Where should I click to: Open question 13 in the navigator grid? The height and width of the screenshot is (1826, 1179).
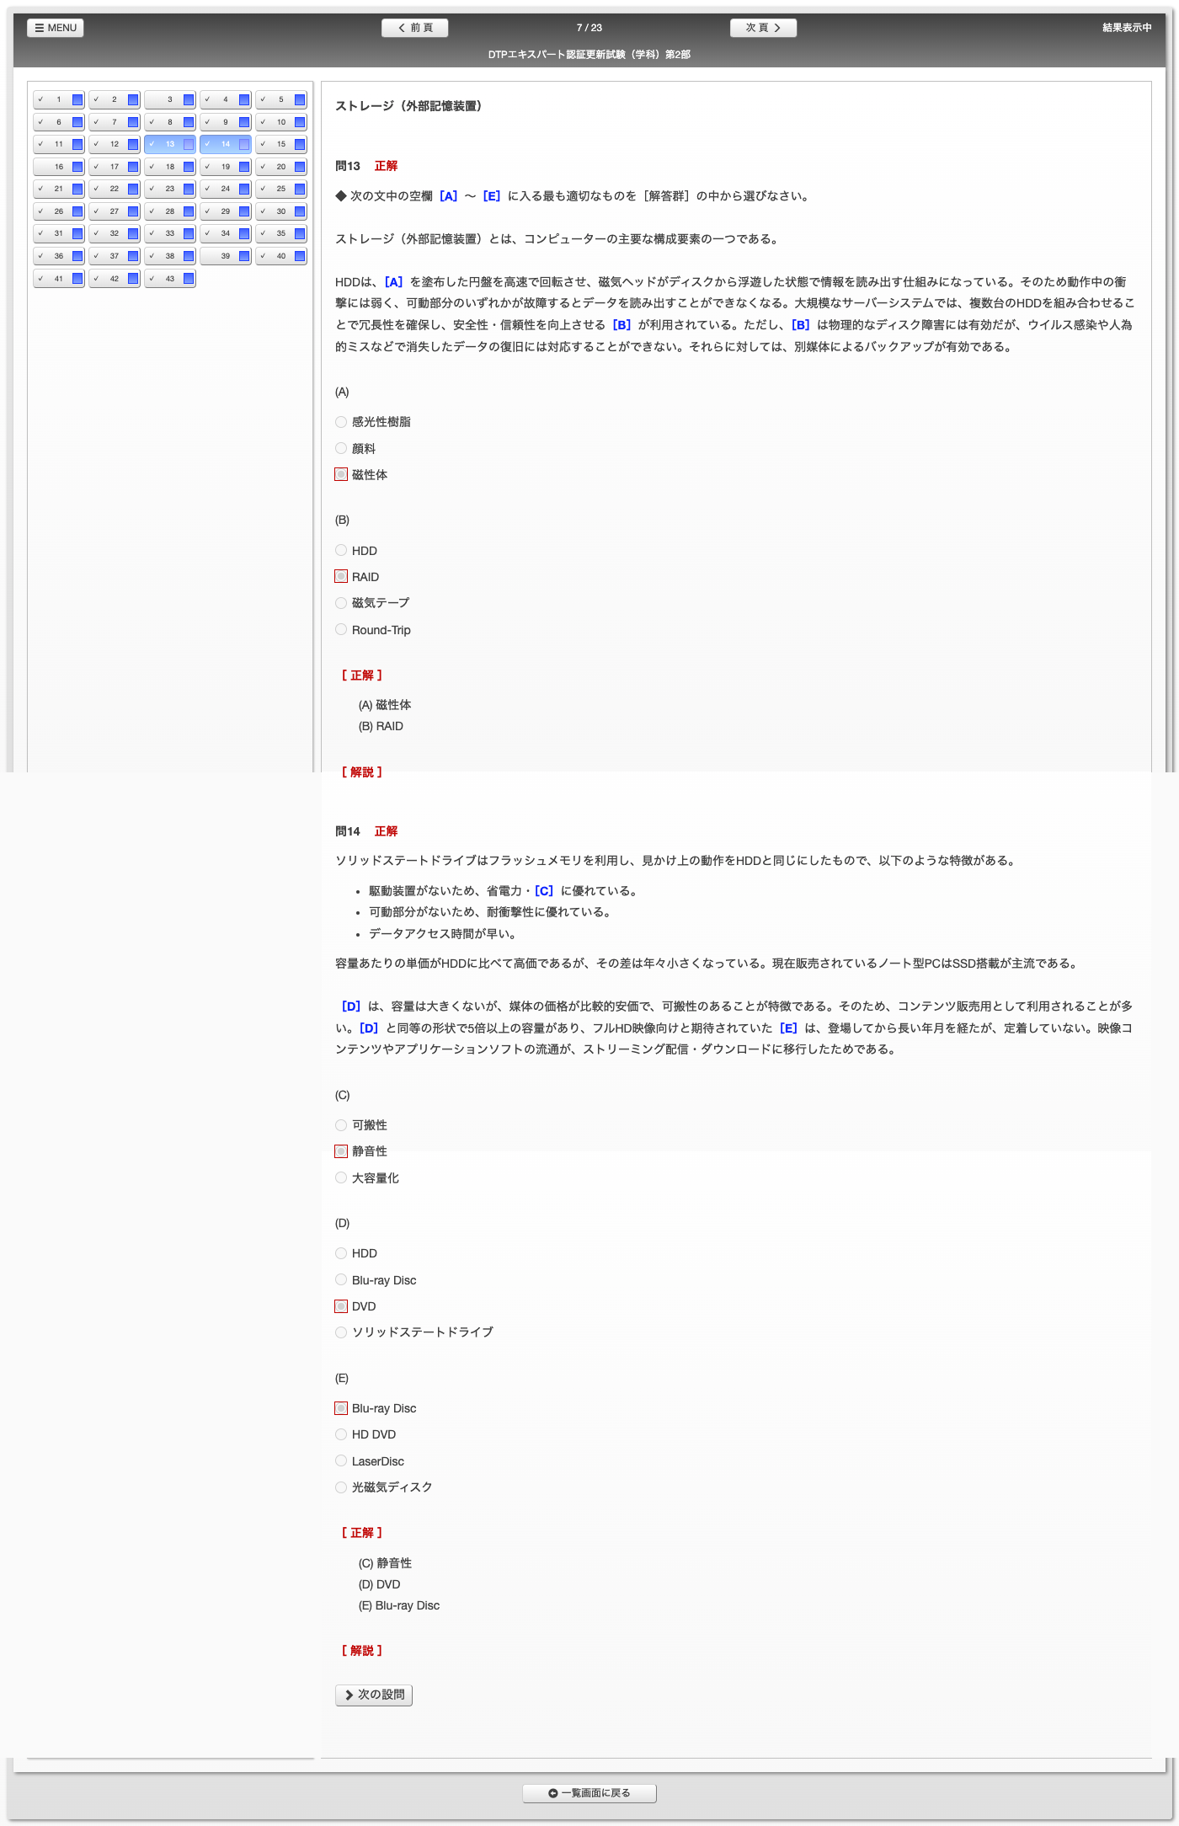169,144
